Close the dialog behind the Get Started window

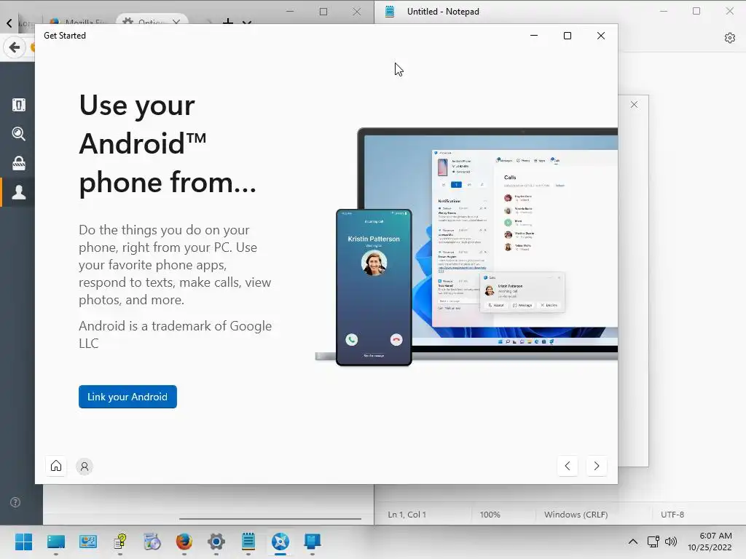coord(634,105)
